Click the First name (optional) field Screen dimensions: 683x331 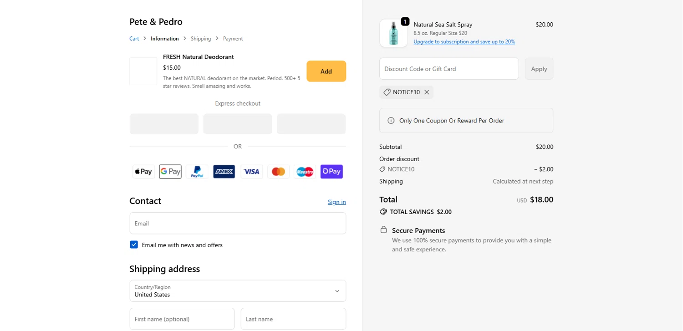pyautogui.click(x=182, y=319)
